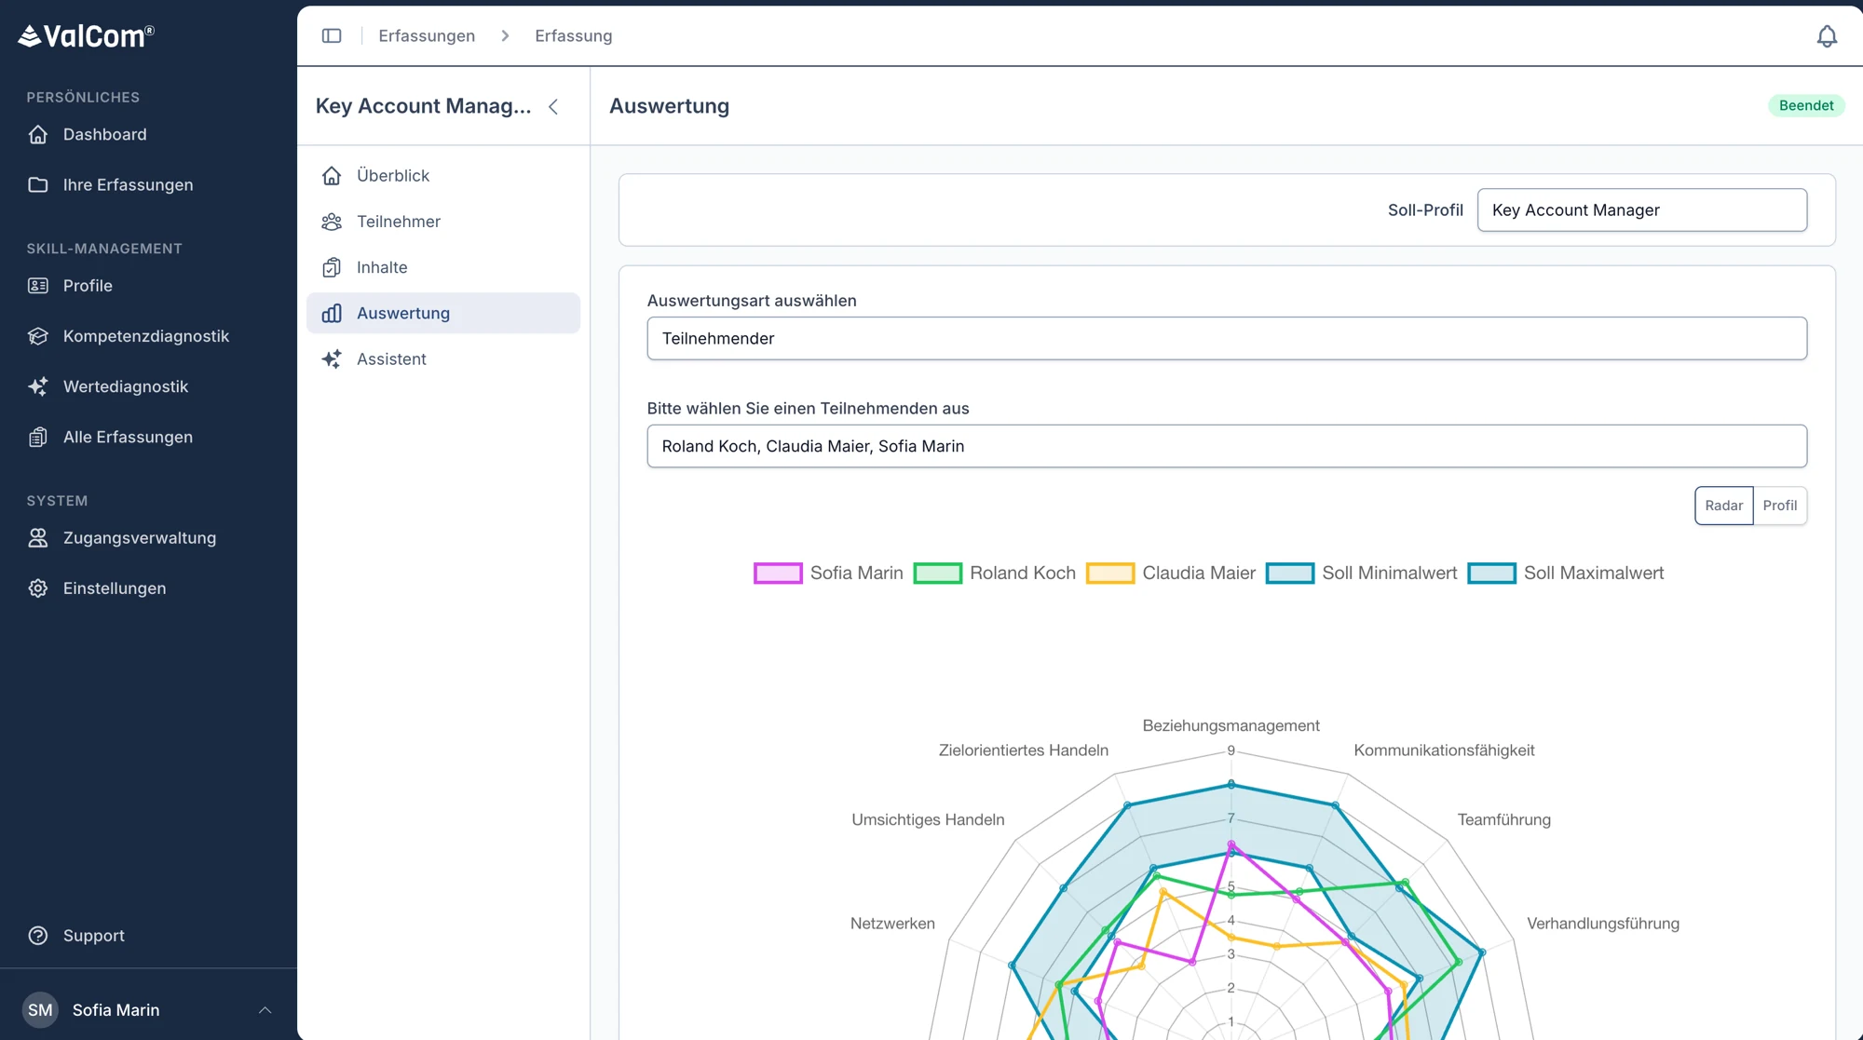This screenshot has width=1863, height=1040.
Task: Open Dashboard home icon in sidebar
Action: [x=38, y=134]
